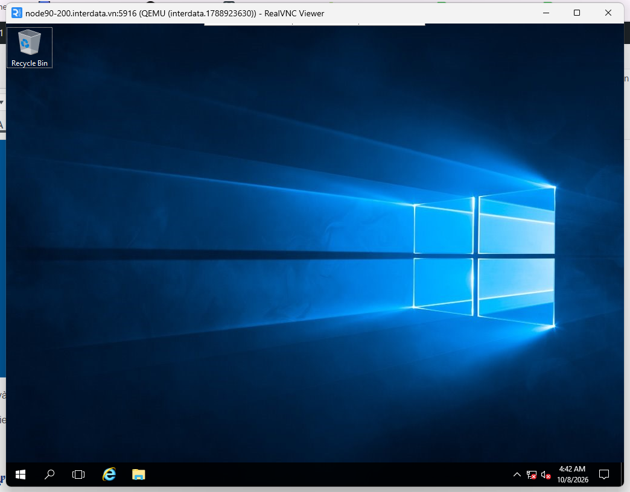Open the network status tray icon
The width and height of the screenshot is (630, 492).
(x=531, y=475)
